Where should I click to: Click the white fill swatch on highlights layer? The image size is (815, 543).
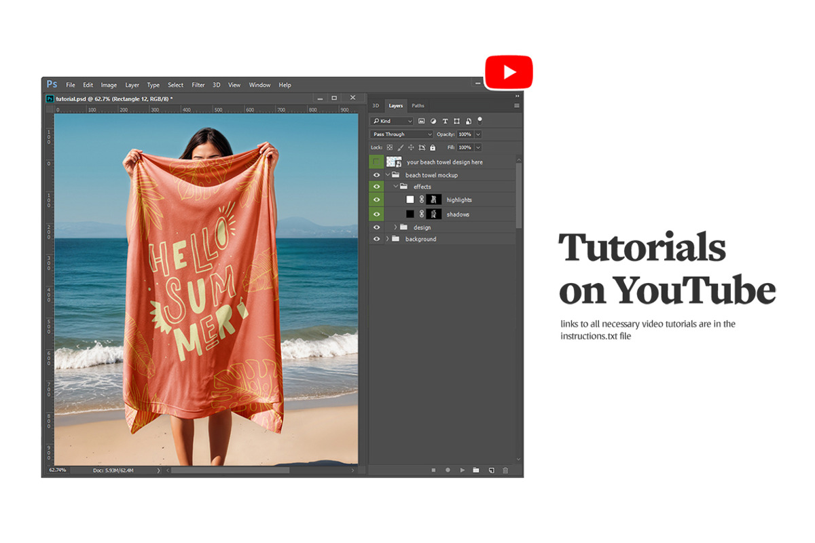pyautogui.click(x=410, y=200)
